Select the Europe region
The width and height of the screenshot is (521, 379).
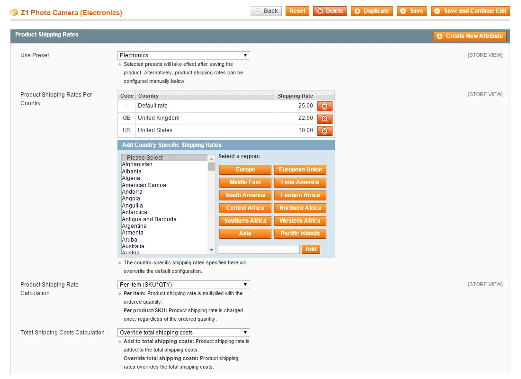pyautogui.click(x=245, y=170)
